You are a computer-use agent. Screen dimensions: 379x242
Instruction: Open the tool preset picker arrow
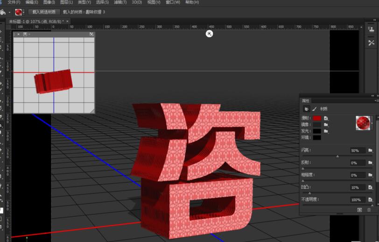point(9,12)
